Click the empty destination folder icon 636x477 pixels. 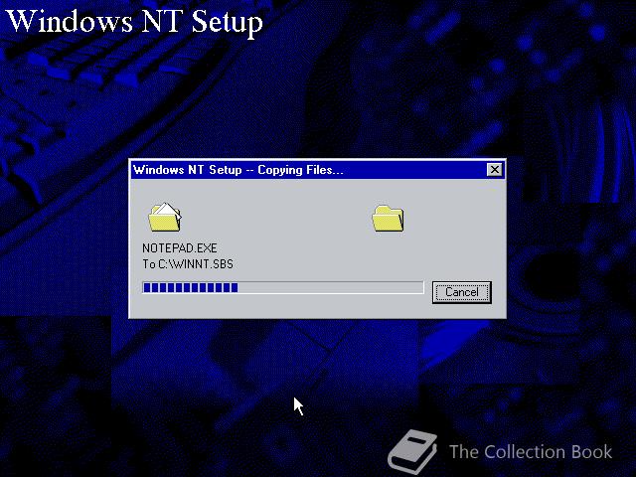pos(389,219)
